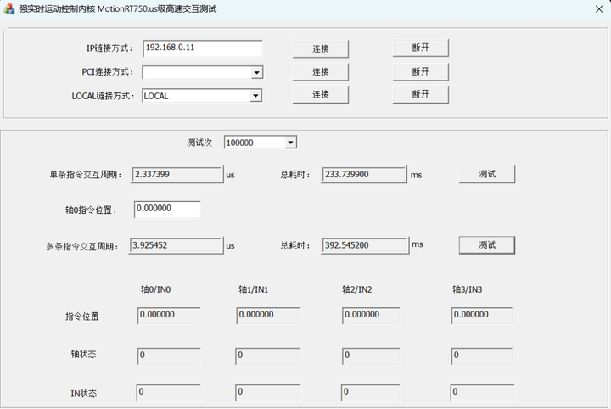The height and width of the screenshot is (409, 611).
Task: Click 断开 button for IP链接方式
Action: [420, 48]
